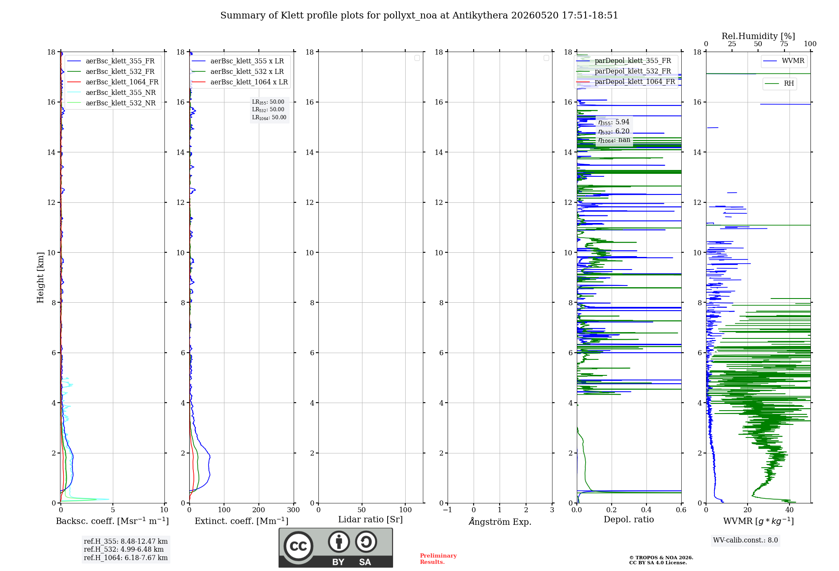Screen dimensions: 839x571
Task: Select the aerBsc_klett_532_FR legend label
Action: [120, 72]
